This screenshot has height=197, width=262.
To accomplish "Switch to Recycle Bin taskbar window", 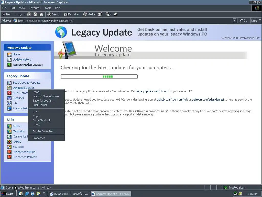I will point(69,194).
